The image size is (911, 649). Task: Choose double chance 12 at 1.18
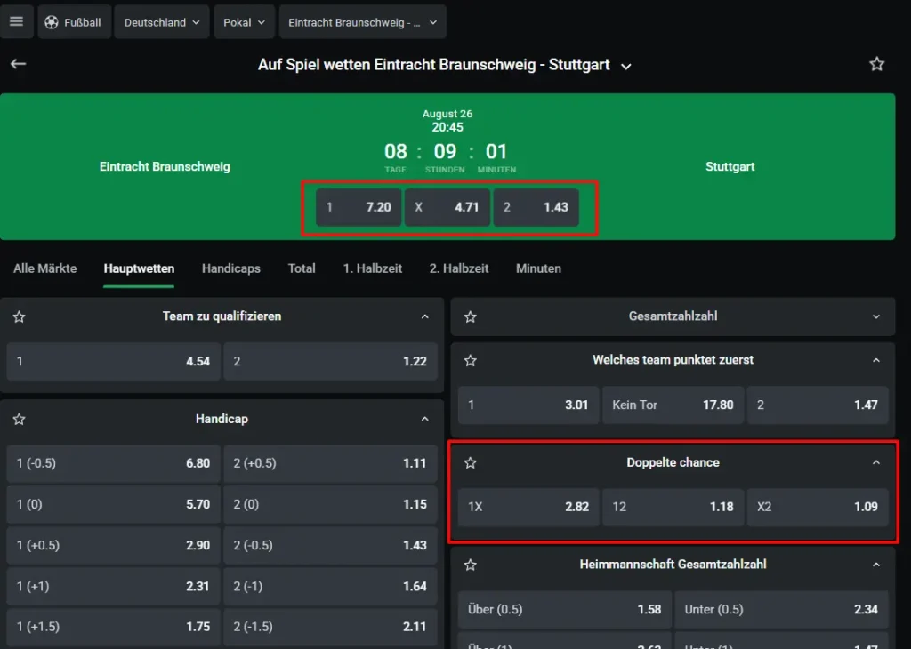(673, 507)
